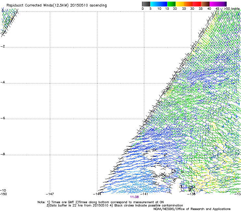Click the orange 25-30 knots legend swatch
Viewport: 241px width, 211px height.
coord(188,4)
